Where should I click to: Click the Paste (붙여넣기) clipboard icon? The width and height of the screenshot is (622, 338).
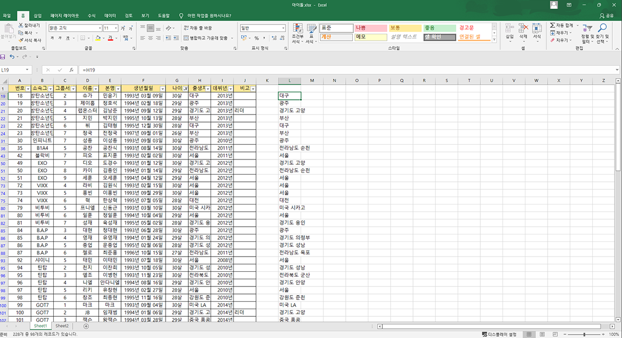tap(8, 29)
